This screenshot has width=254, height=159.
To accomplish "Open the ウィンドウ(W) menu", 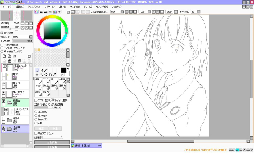I will coord(102,7).
